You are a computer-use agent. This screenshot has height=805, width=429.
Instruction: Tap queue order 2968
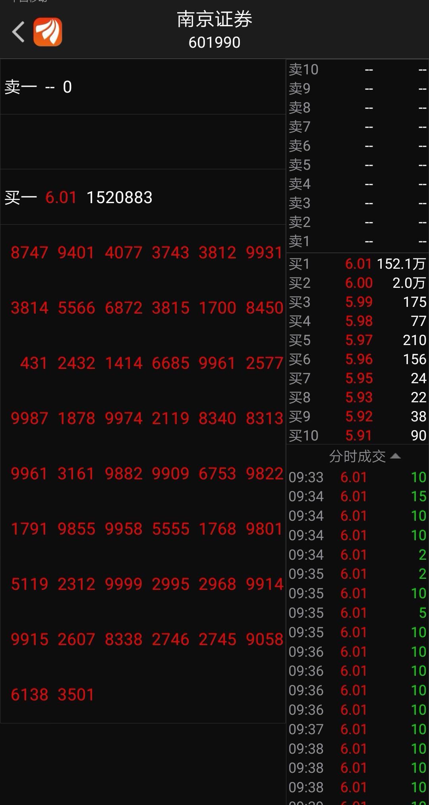(x=217, y=584)
